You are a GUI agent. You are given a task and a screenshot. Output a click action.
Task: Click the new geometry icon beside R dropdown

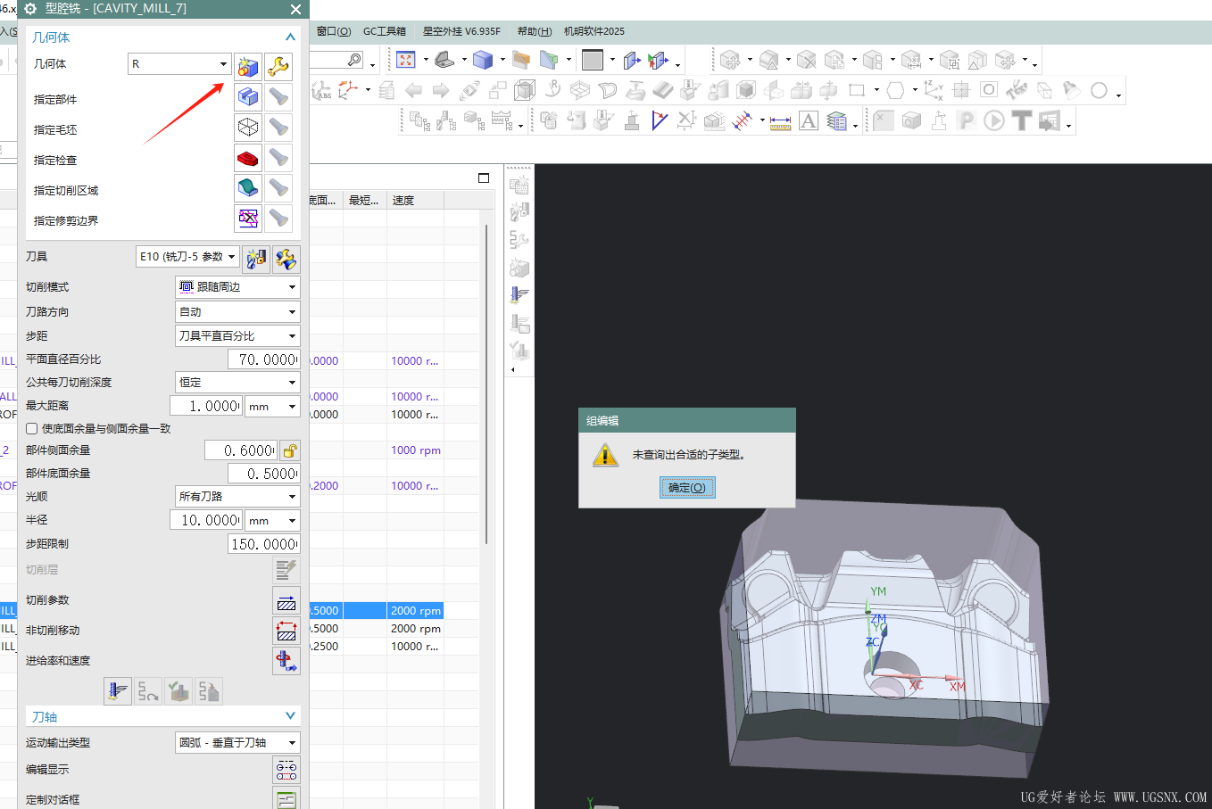click(248, 67)
